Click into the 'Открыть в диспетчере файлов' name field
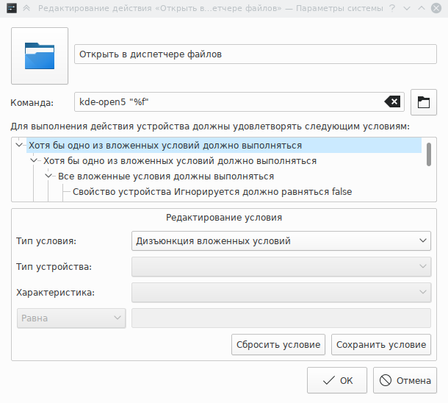Screen dimensions: 448x403 pos(256,54)
